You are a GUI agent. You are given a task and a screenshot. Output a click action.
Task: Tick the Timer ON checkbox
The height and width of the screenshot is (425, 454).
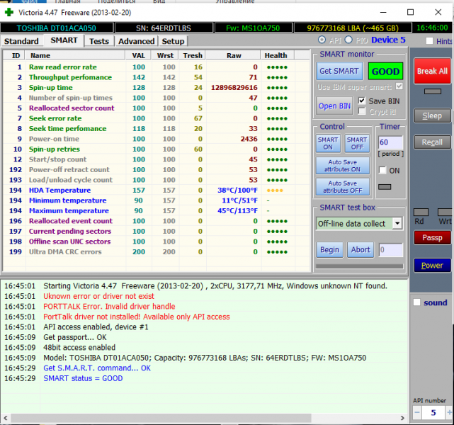[x=382, y=171]
